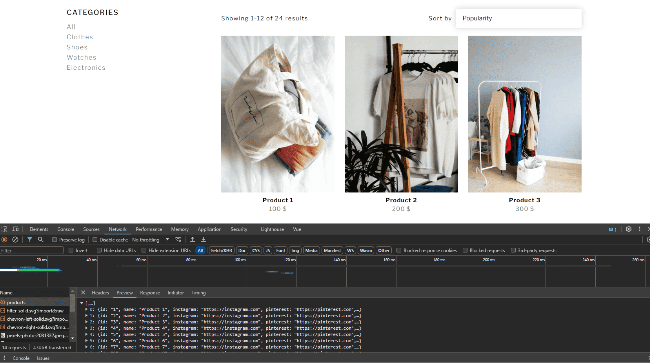Click the pexels-photo jpeg thumbnail icon
This screenshot has width=651, height=363.
click(x=3, y=336)
